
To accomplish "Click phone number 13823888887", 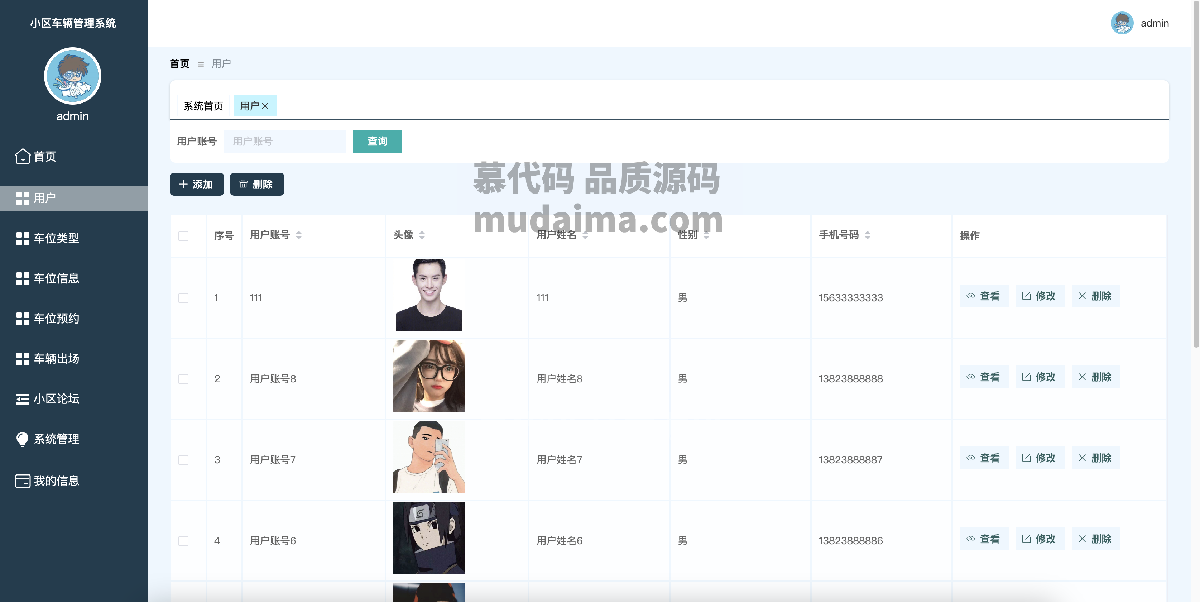I will point(851,460).
